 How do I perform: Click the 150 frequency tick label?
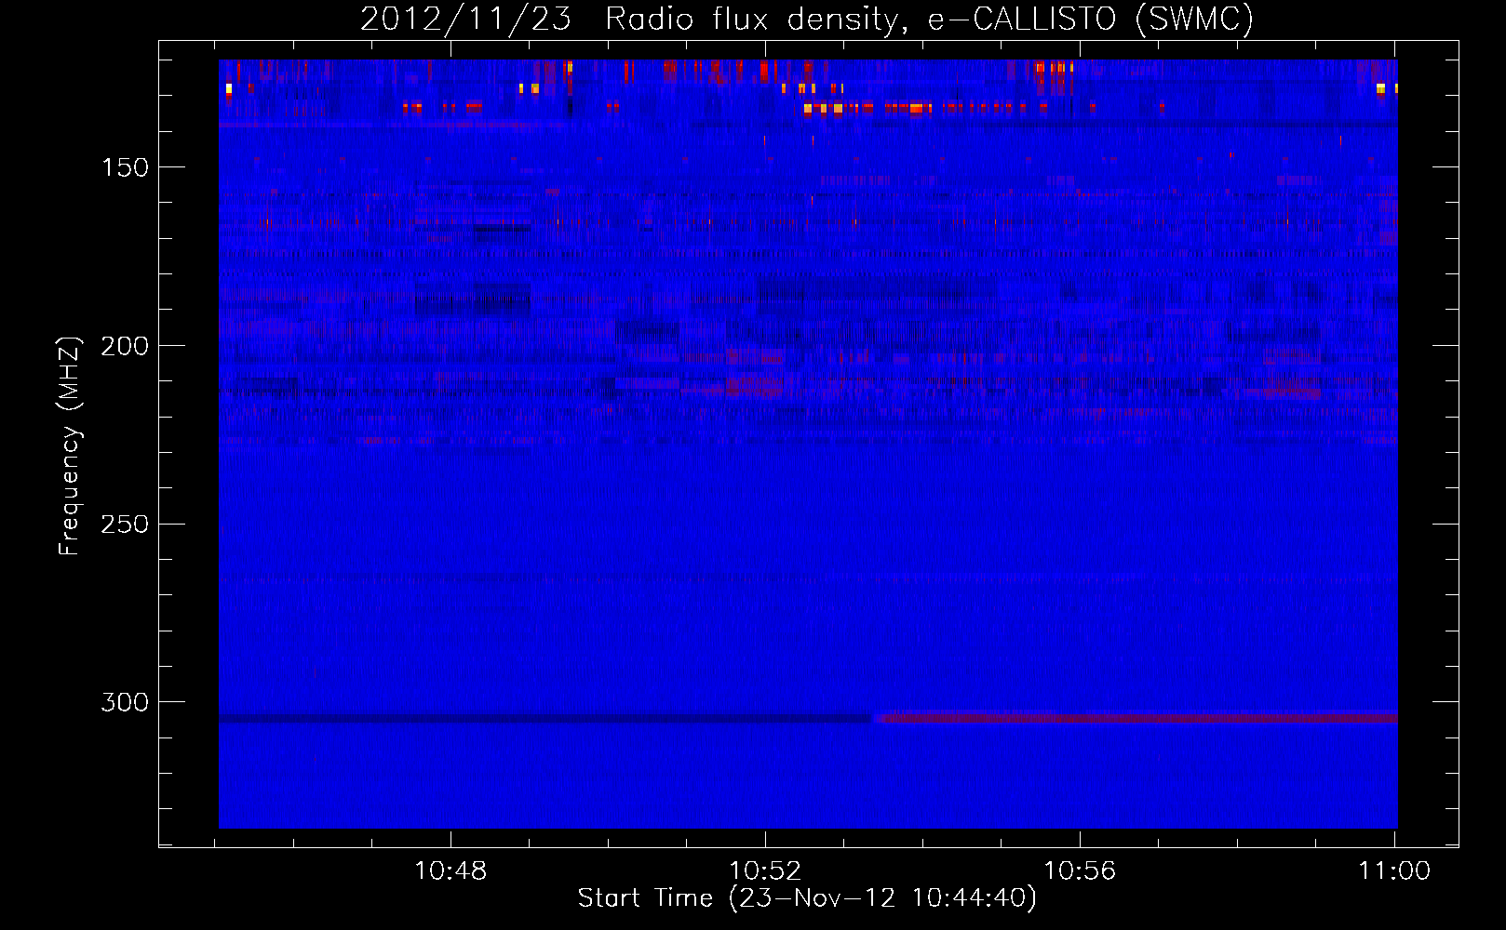point(125,167)
